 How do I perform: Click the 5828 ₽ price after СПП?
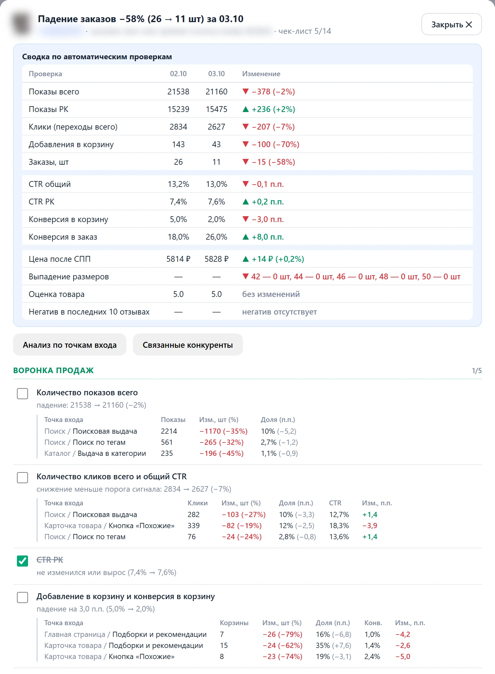(x=217, y=259)
